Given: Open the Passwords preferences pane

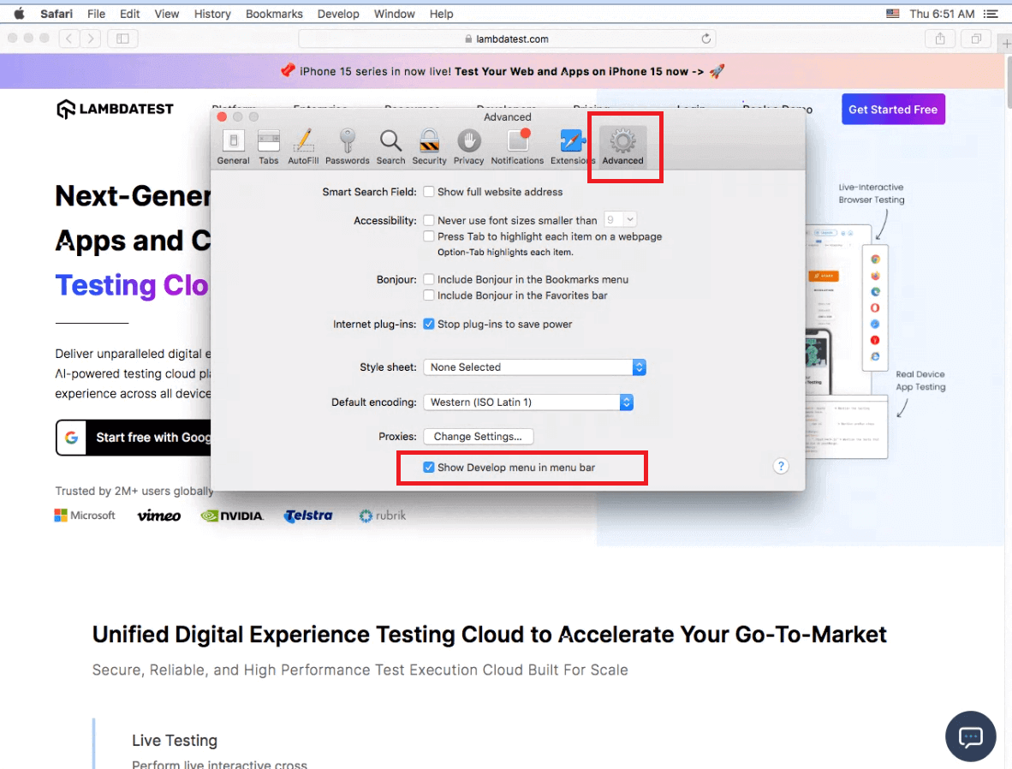Looking at the screenshot, I should point(348,147).
